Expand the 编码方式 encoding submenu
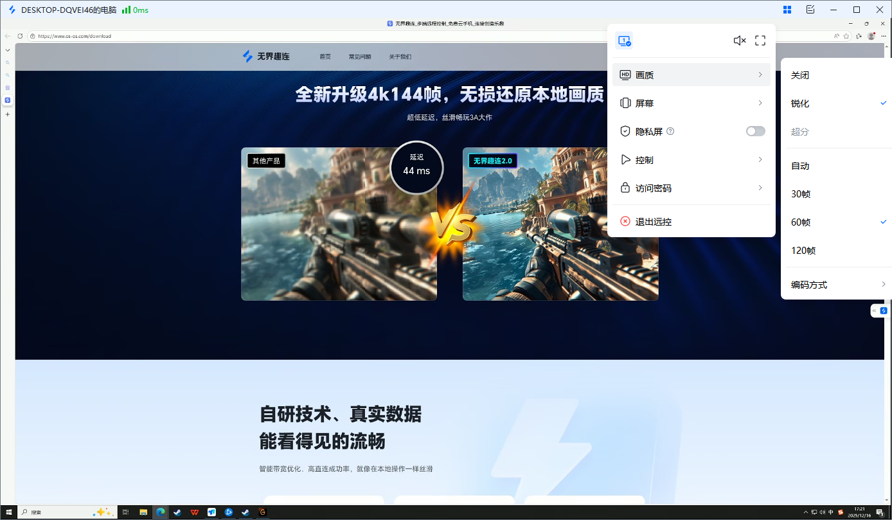Screen dimensions: 892x520 (x=809, y=284)
